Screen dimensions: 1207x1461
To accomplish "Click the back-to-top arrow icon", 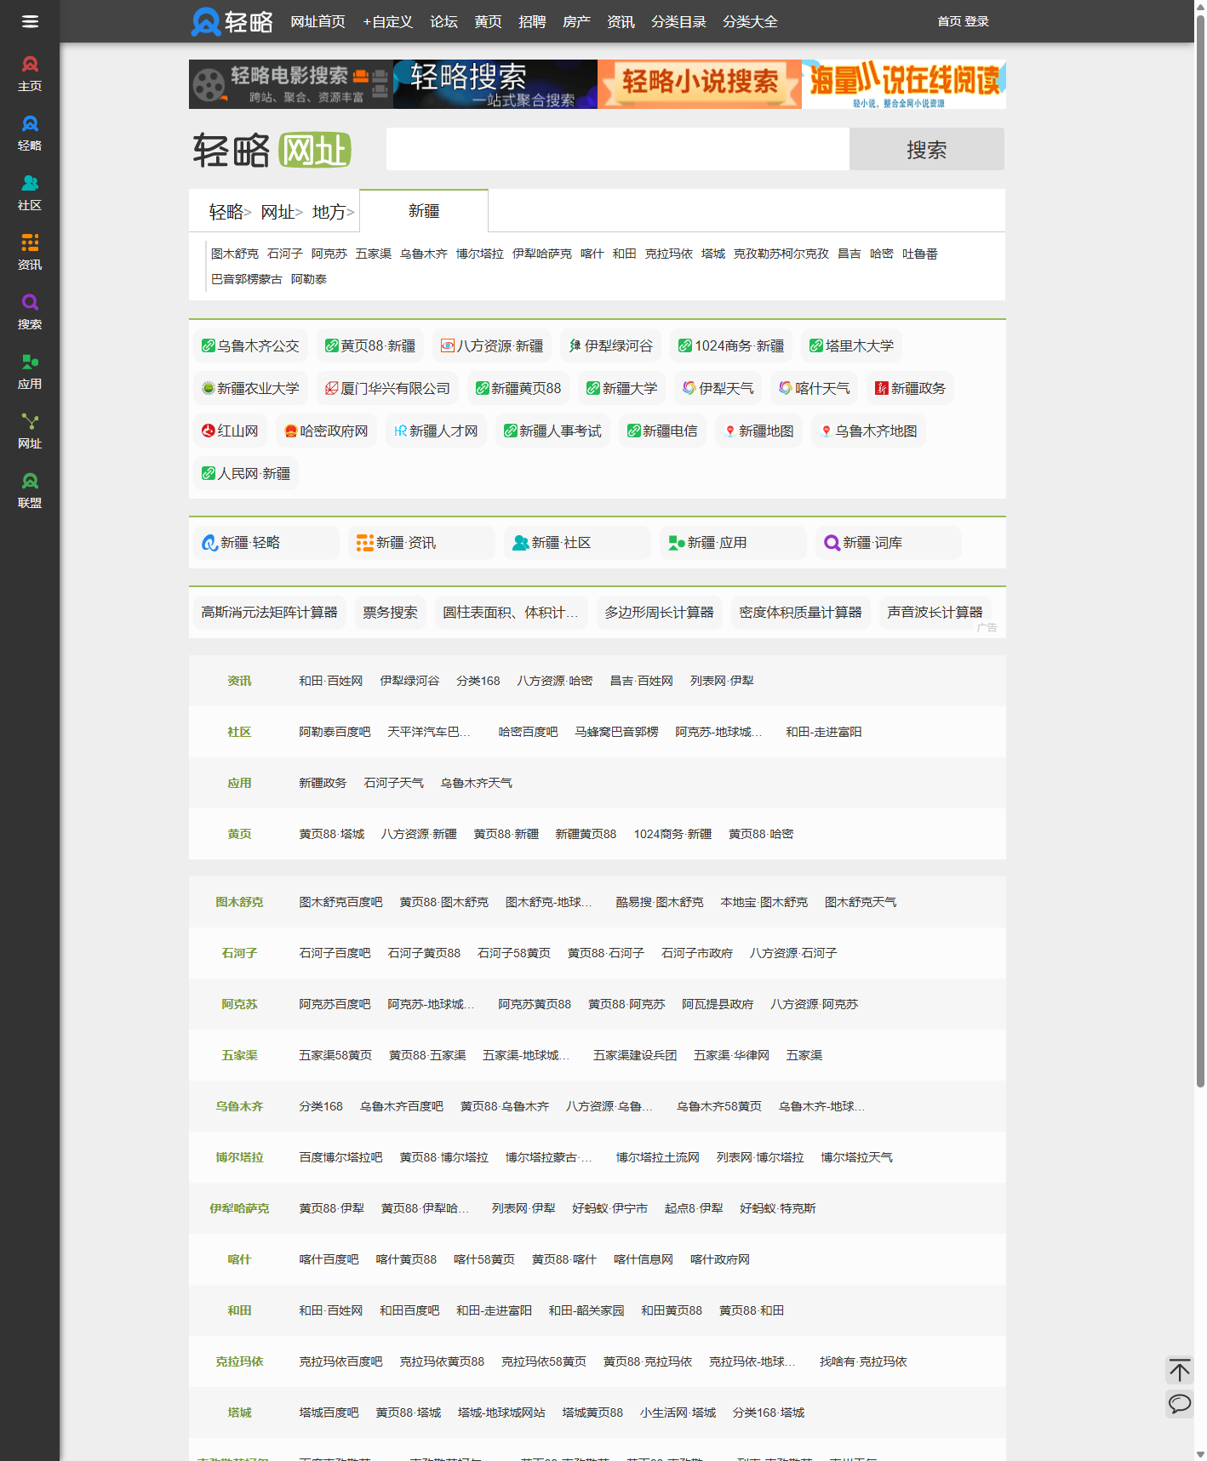I will click(x=1179, y=1370).
